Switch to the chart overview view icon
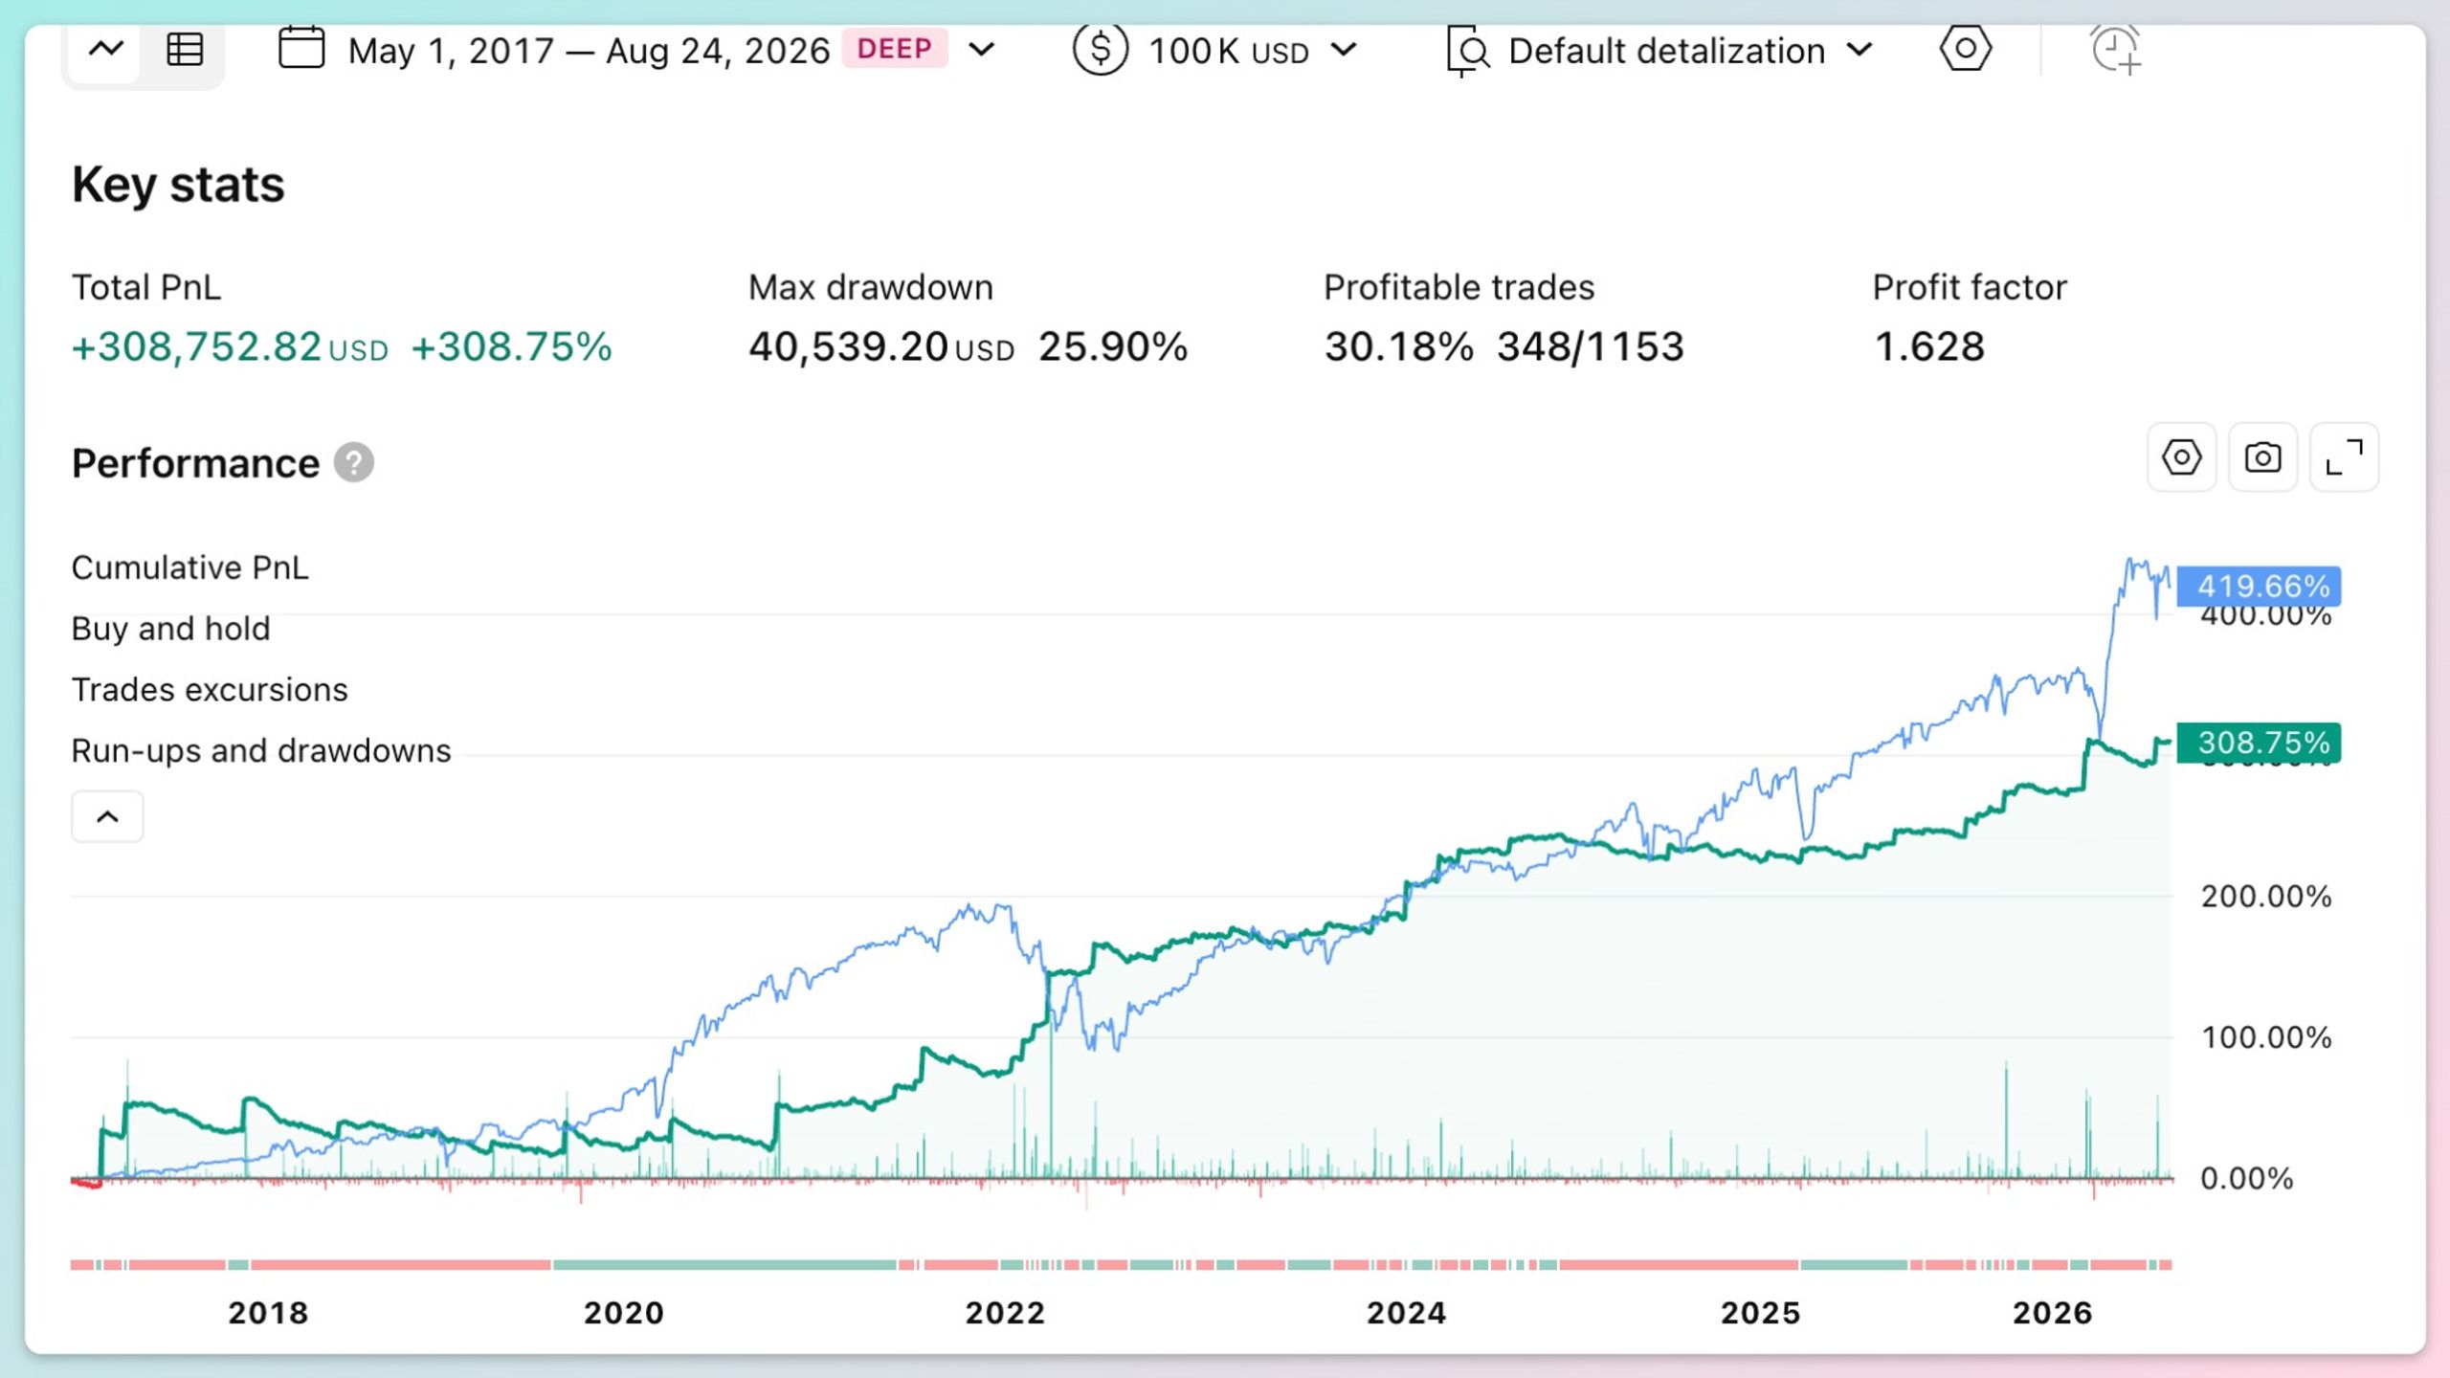Viewport: 2450px width, 1378px height. tap(106, 49)
